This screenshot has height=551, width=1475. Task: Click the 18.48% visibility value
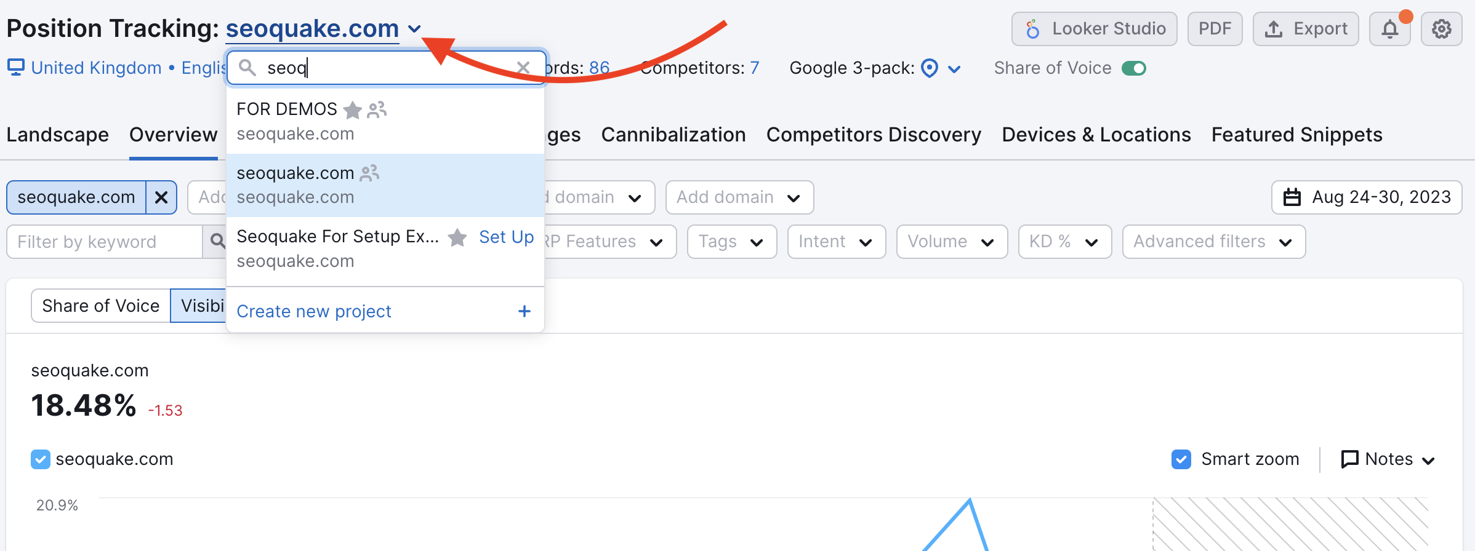pyautogui.click(x=84, y=406)
